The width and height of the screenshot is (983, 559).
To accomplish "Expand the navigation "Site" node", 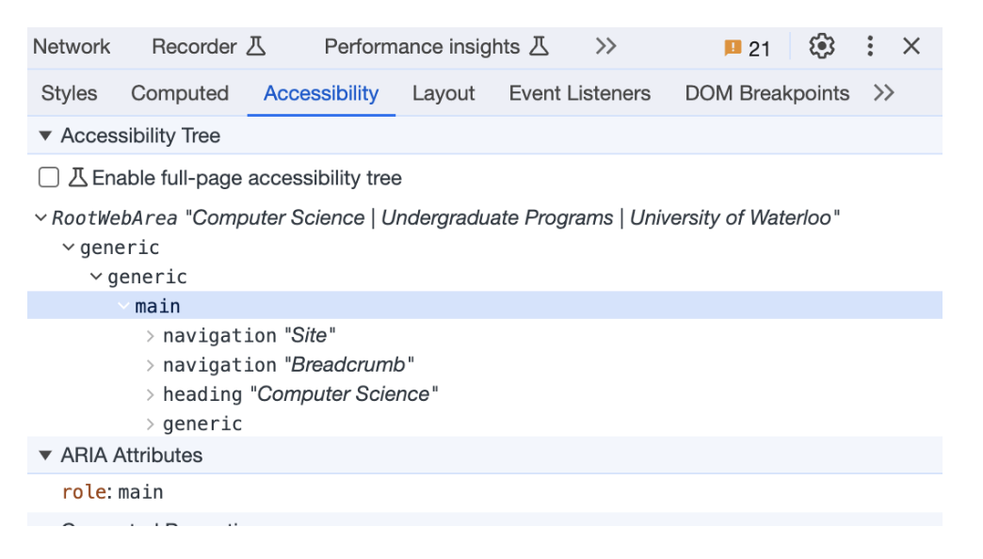I will [x=151, y=336].
